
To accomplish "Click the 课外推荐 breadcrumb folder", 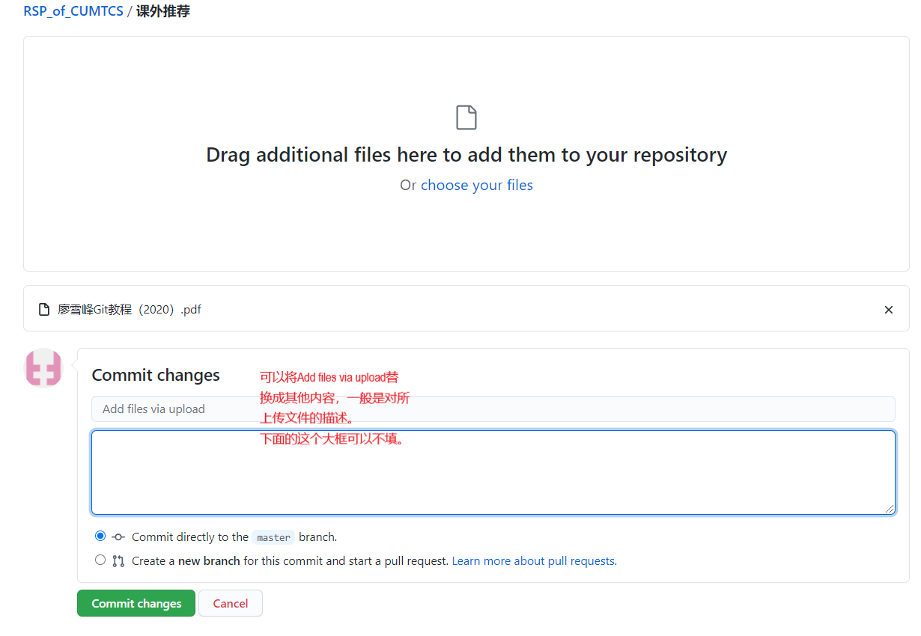I will pos(163,12).
